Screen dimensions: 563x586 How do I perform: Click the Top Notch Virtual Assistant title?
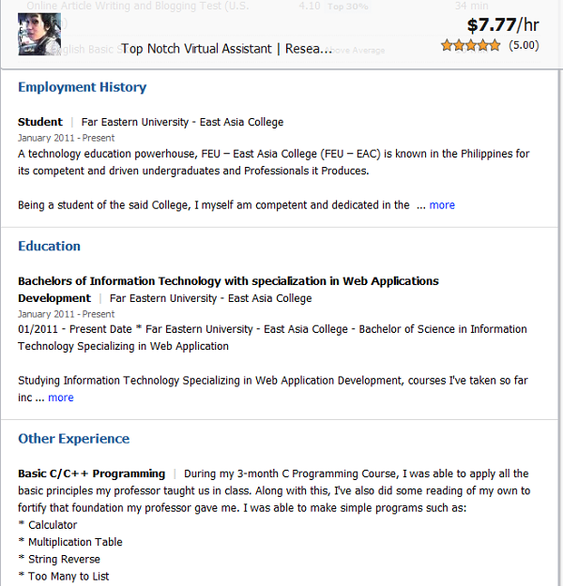tap(227, 49)
